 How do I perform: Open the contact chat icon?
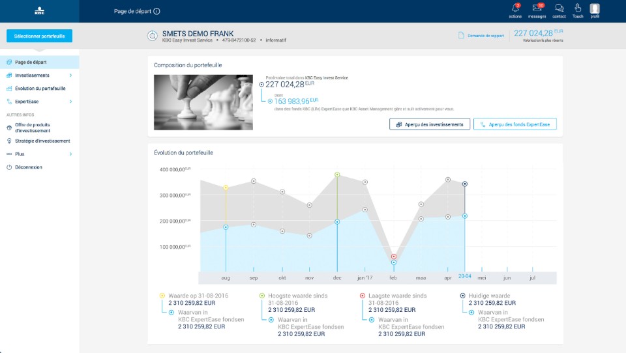pyautogui.click(x=559, y=8)
